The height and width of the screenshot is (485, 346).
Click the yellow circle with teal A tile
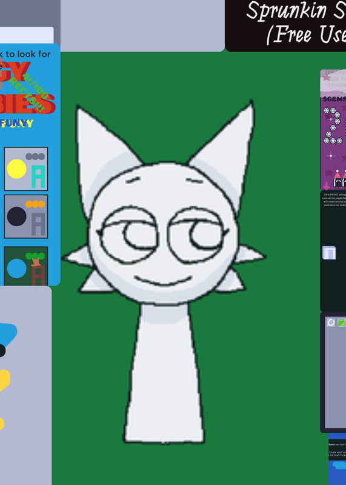pyautogui.click(x=26, y=169)
